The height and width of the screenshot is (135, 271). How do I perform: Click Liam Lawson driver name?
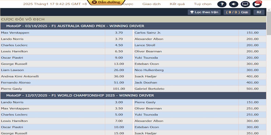pyautogui.click(x=13, y=70)
